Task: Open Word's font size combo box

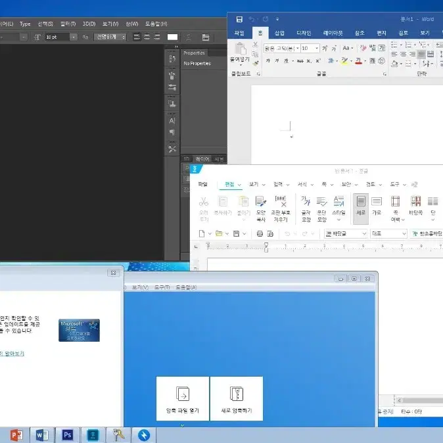Action: [310, 49]
